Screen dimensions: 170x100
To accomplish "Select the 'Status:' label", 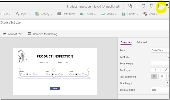I will (60, 62).
